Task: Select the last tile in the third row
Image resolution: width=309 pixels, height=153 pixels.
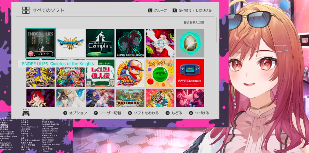Action: [x=190, y=98]
